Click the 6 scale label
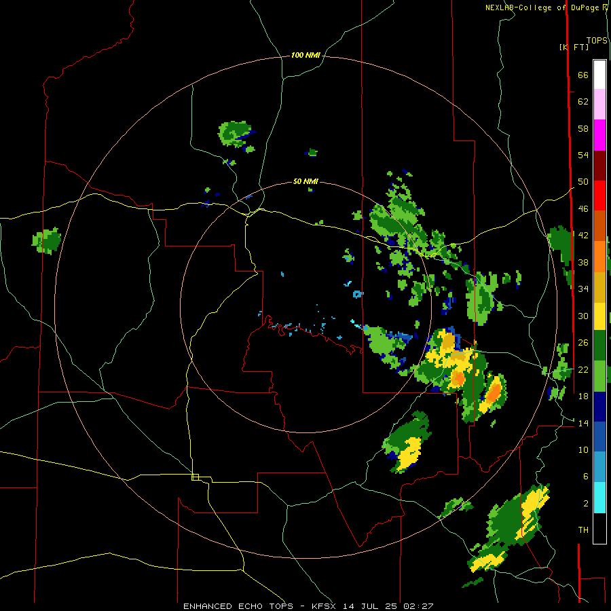This screenshot has height=611, width=611. [586, 476]
